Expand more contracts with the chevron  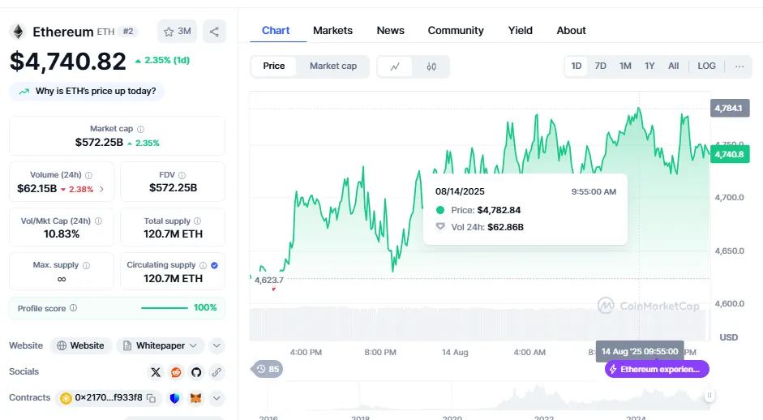pyautogui.click(x=216, y=398)
